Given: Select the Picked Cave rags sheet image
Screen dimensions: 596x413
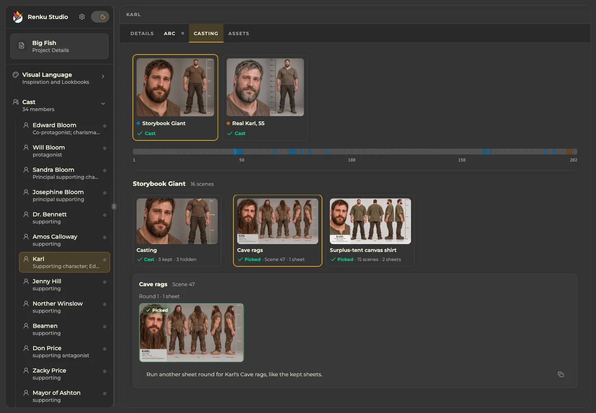Looking at the screenshot, I should click(192, 332).
